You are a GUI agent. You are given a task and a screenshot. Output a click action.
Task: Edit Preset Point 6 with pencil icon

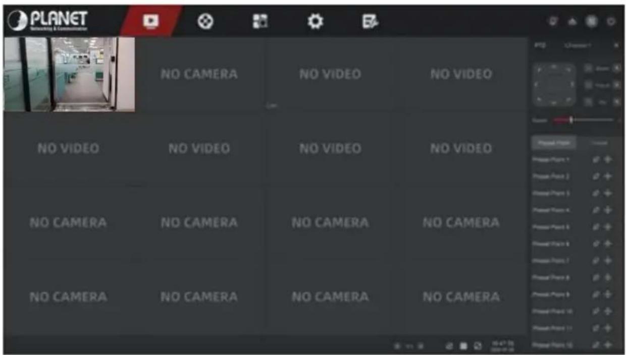point(596,244)
